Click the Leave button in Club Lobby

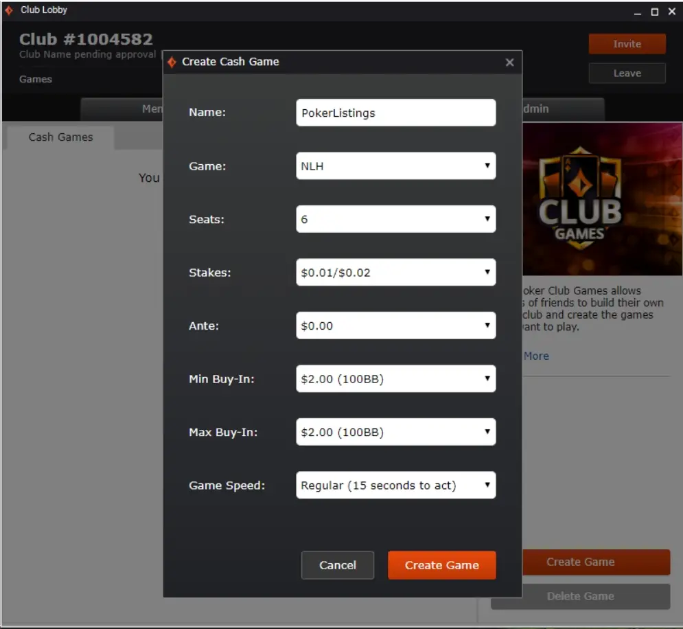(627, 73)
